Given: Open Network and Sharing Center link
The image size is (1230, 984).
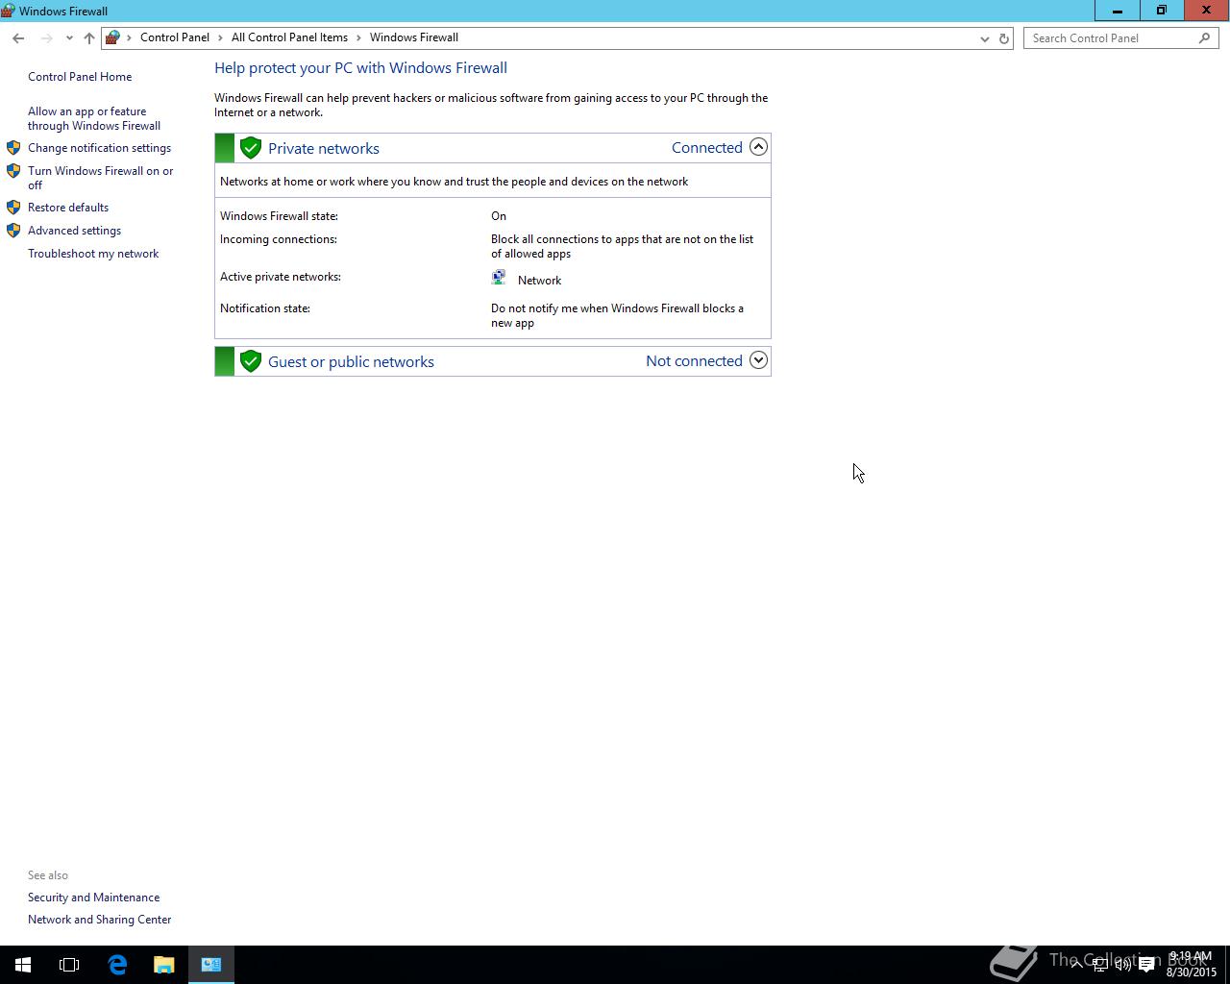Looking at the screenshot, I should pos(99,920).
